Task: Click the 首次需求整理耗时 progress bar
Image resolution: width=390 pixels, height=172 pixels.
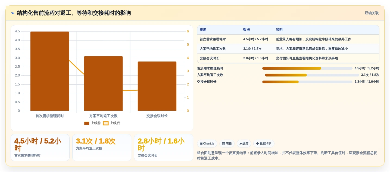Action: (x=307, y=68)
